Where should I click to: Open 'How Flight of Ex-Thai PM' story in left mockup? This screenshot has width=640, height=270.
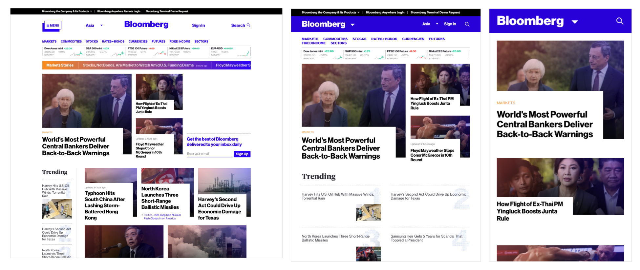point(152,108)
